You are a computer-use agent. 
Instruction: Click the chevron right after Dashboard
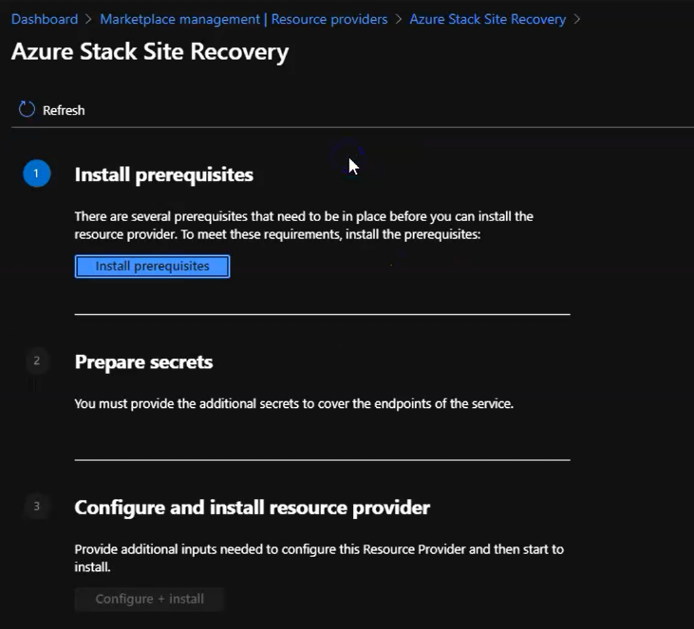point(89,19)
